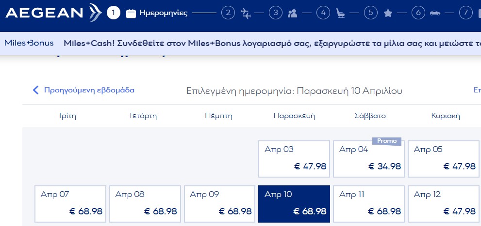Select April 12 fare for €47.98

(x=444, y=204)
